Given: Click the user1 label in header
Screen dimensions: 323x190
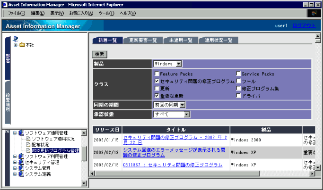Looking at the screenshot, I should [x=281, y=25].
